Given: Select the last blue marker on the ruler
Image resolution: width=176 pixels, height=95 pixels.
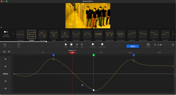Looking at the screenshot, I should [134, 55].
